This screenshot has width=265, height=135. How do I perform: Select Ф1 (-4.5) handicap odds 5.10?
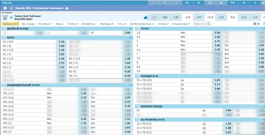coord(61,42)
